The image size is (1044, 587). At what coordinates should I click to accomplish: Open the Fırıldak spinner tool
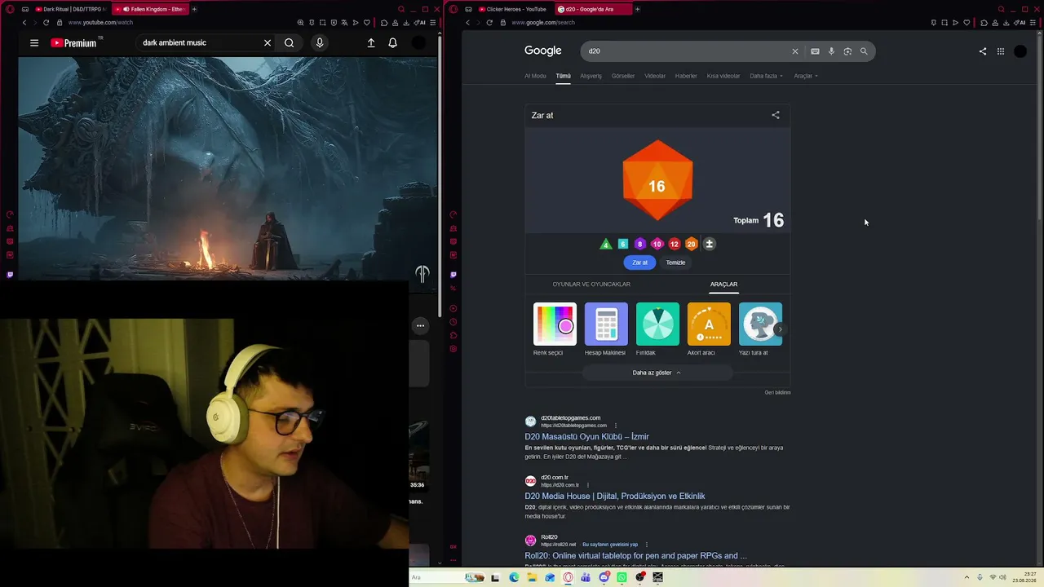(x=657, y=329)
